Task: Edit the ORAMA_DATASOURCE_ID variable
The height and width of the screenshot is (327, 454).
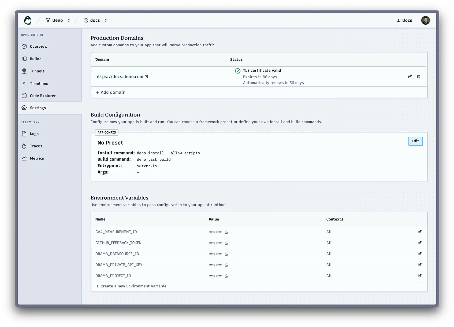Action: coord(419,254)
